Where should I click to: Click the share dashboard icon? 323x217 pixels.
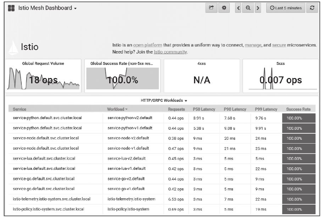[x=211, y=8]
